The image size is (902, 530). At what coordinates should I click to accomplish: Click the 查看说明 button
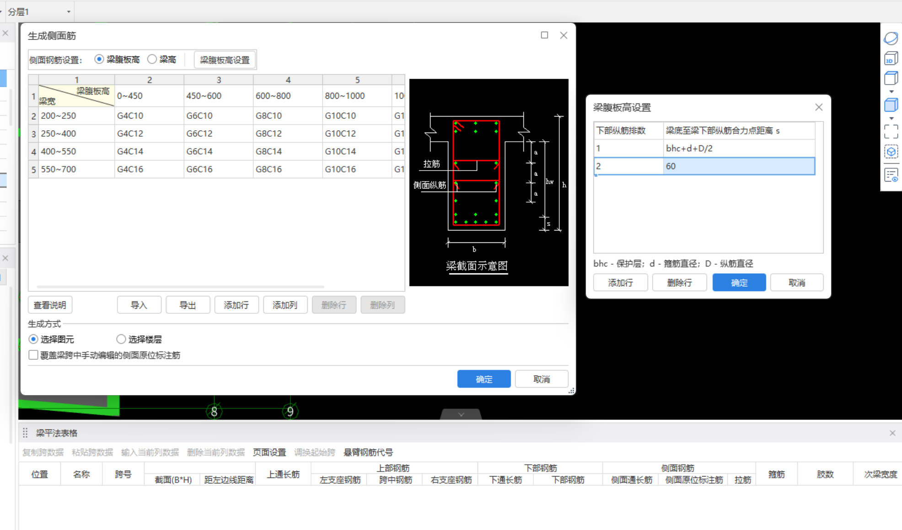pyautogui.click(x=50, y=305)
